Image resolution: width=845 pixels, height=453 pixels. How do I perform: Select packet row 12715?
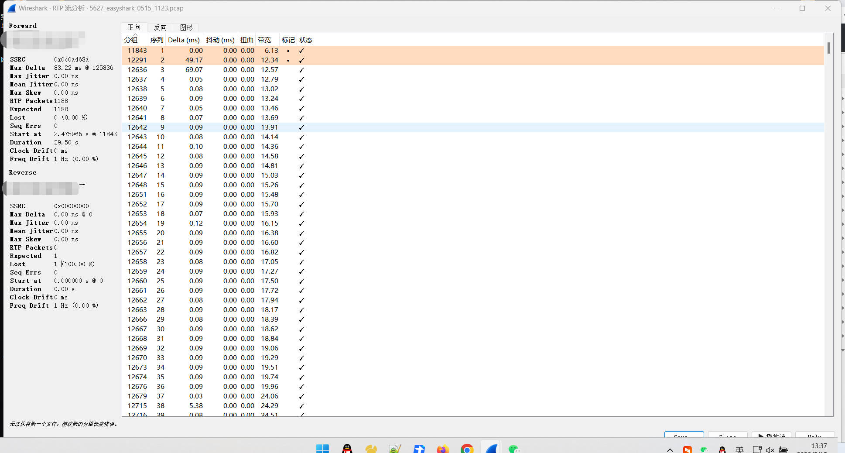473,406
